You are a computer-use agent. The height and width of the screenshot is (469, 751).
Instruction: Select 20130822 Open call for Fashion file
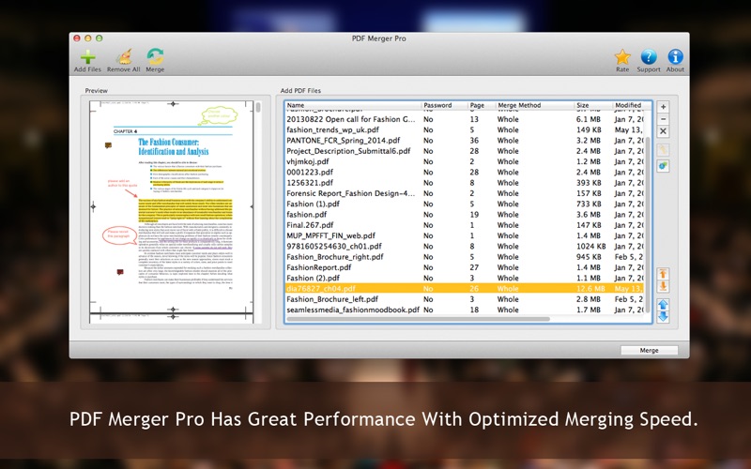465,119
